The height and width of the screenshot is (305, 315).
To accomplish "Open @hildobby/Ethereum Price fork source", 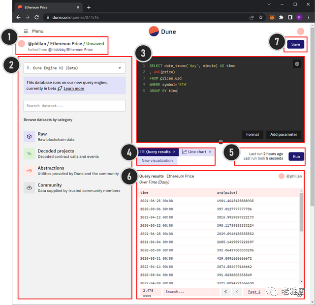I will pos(70,50).
